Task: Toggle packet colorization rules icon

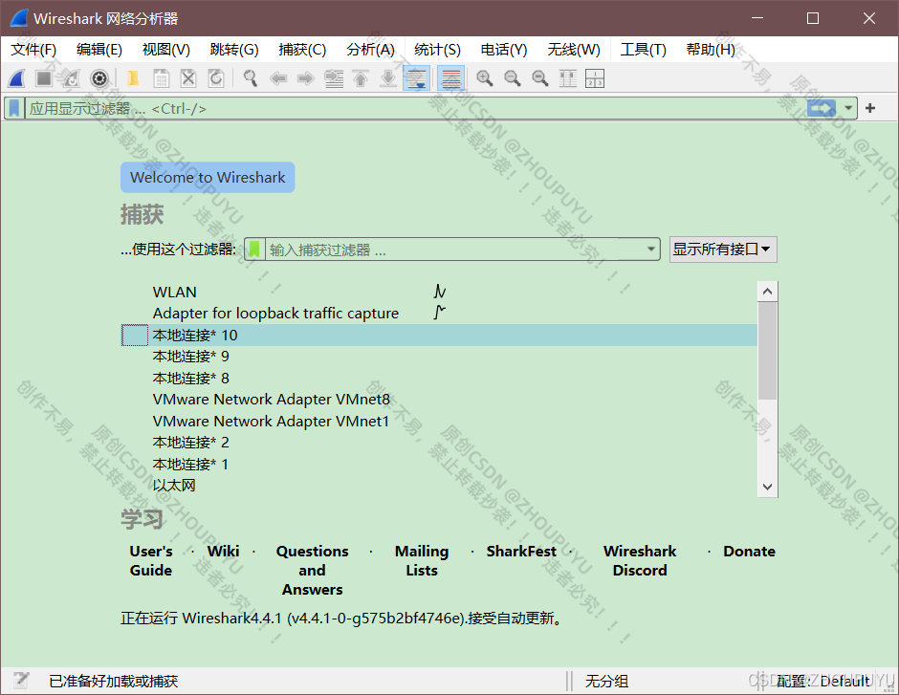Action: (x=451, y=78)
